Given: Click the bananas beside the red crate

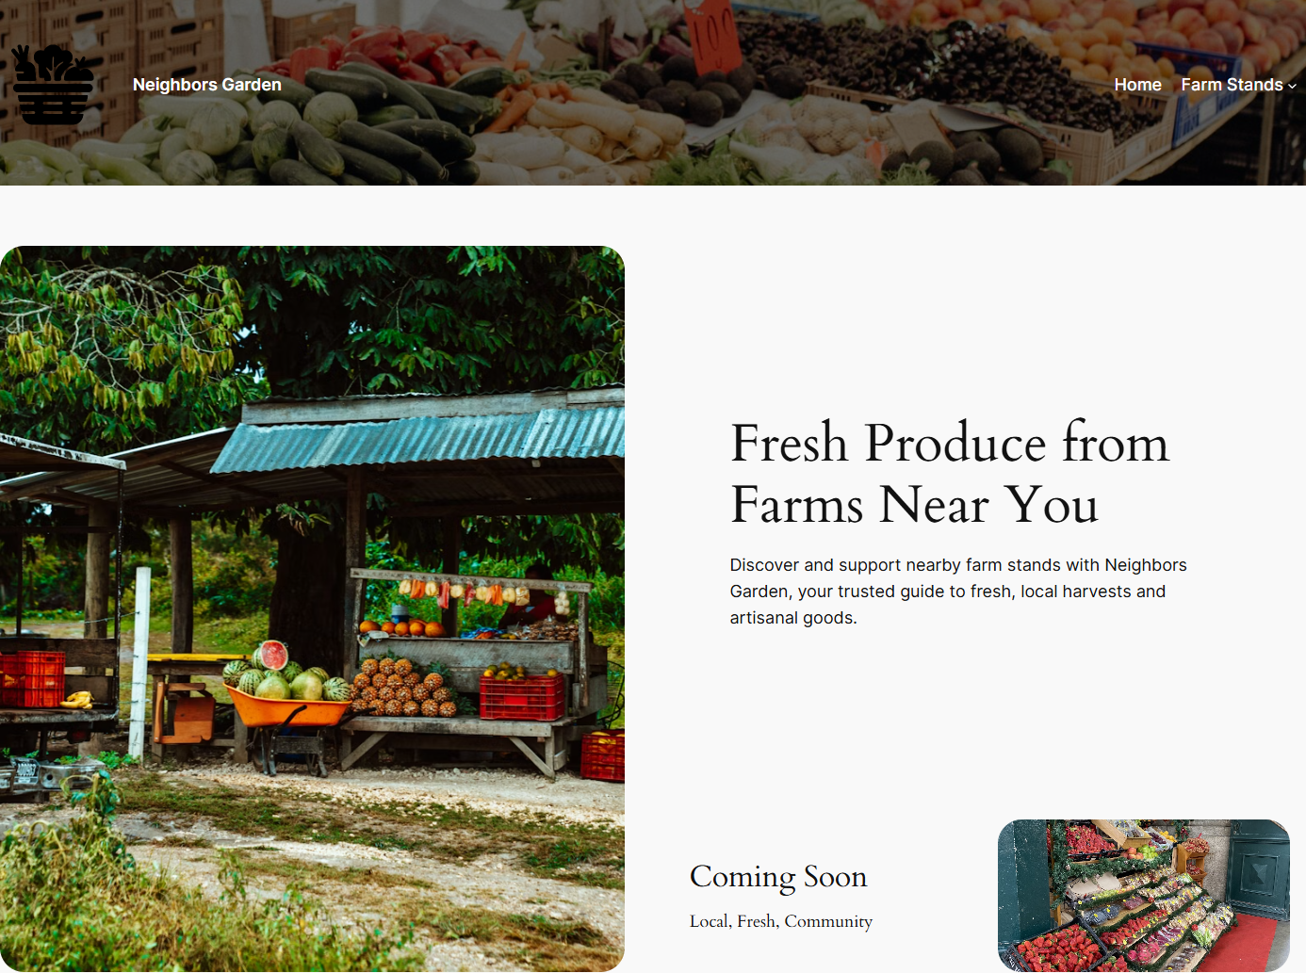Looking at the screenshot, I should 77,699.
